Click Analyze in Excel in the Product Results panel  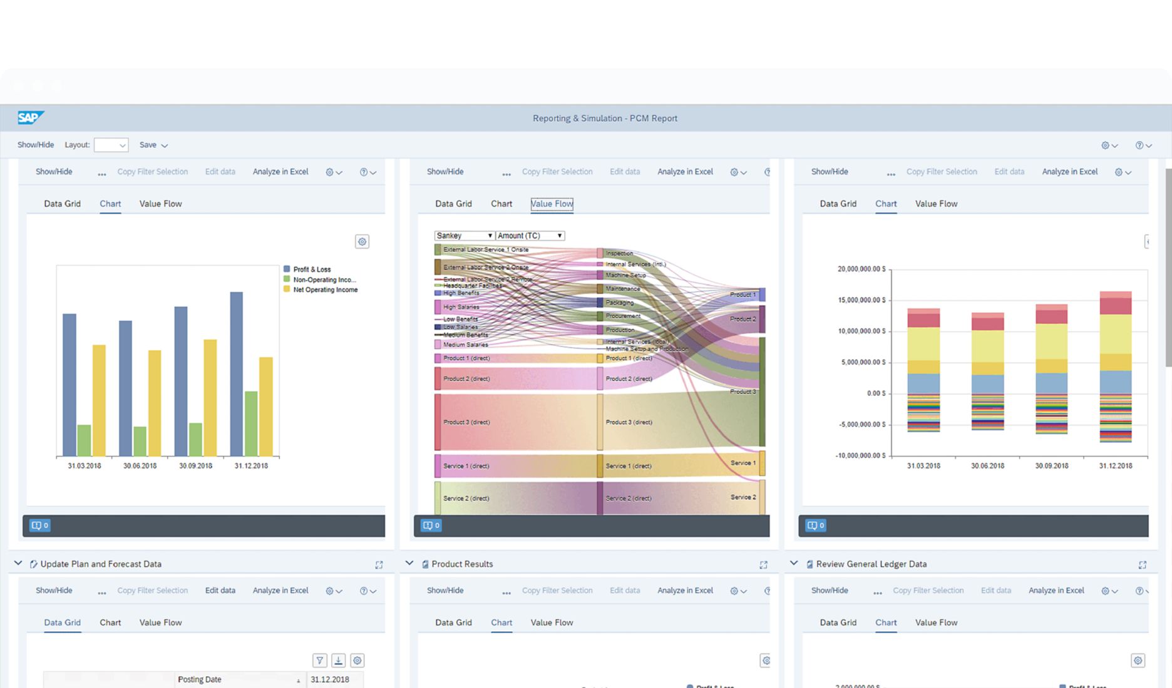pos(685,590)
